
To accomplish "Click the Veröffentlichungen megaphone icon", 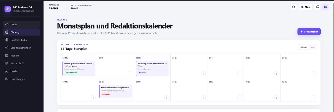I will pos(7,48).
